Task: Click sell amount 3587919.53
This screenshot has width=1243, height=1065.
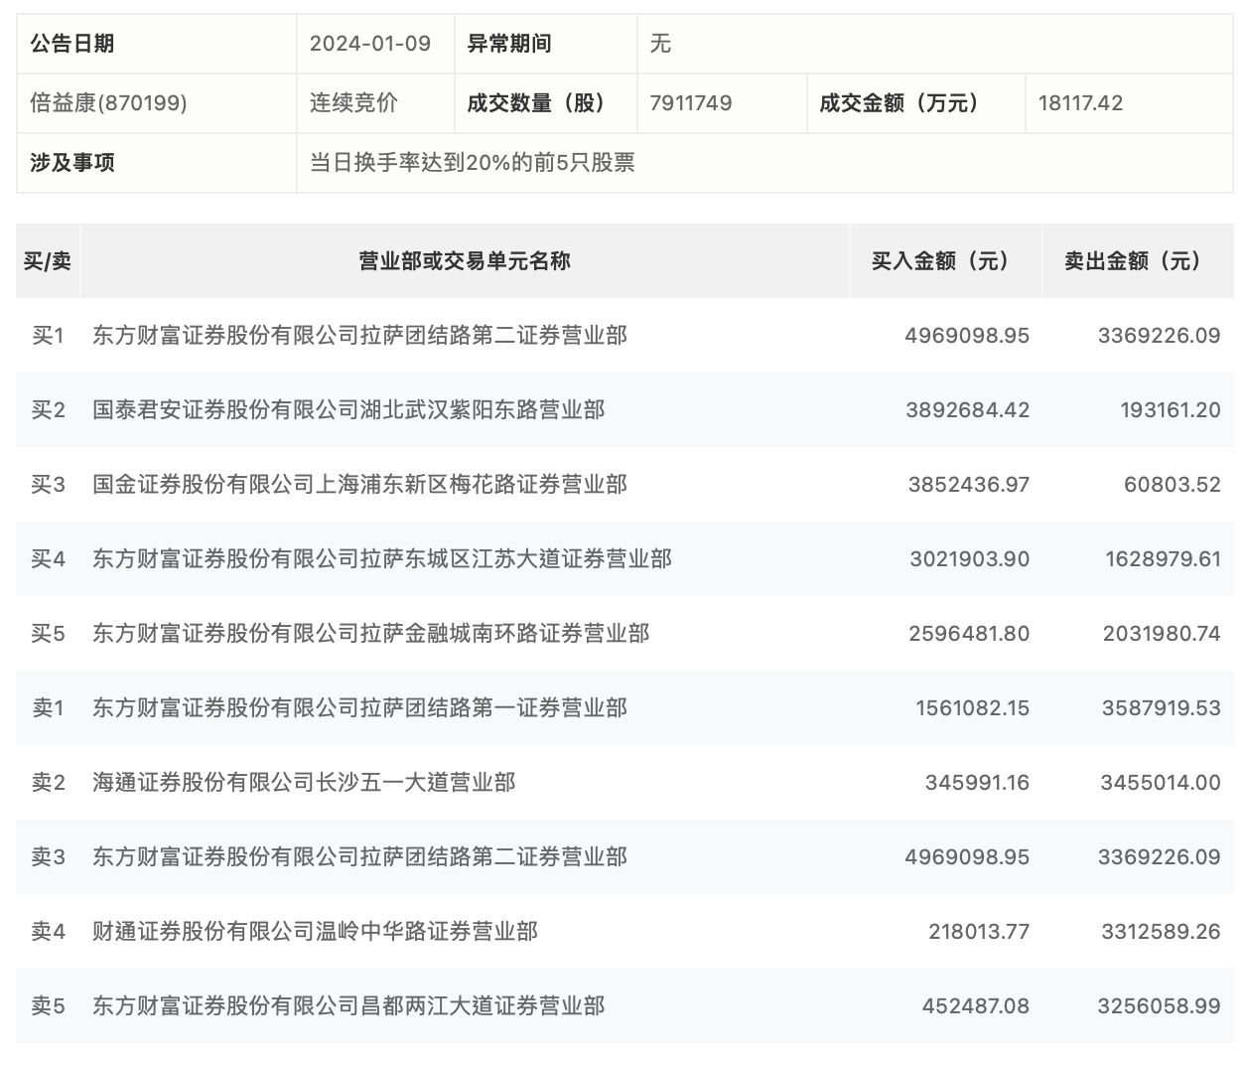Action: tap(1162, 708)
